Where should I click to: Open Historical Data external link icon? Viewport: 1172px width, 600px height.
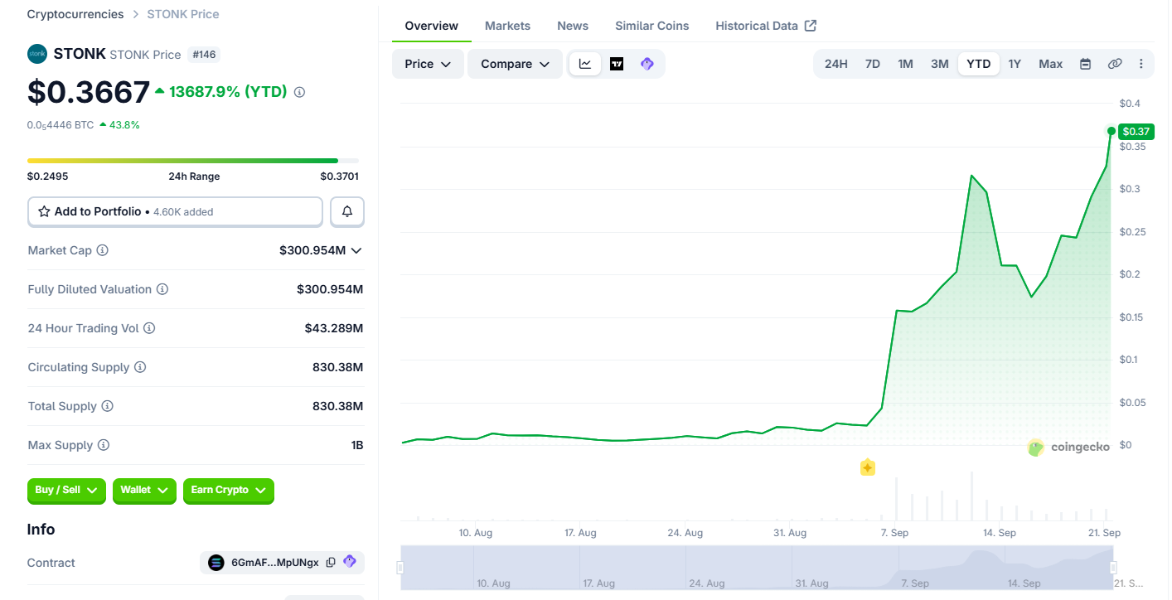click(811, 26)
